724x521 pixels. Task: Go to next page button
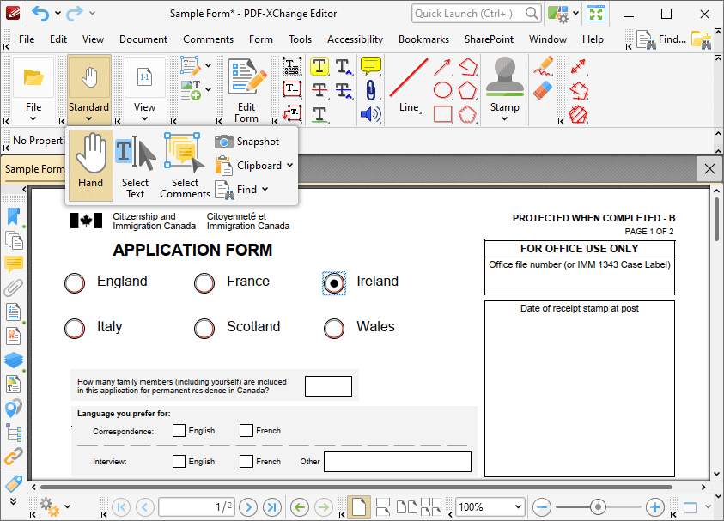pyautogui.click(x=248, y=507)
